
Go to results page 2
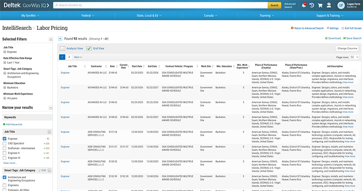pyautogui.click(x=69, y=57)
